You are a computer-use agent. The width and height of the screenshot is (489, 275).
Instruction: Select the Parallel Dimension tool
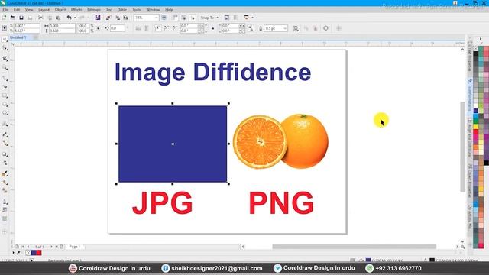click(5, 134)
